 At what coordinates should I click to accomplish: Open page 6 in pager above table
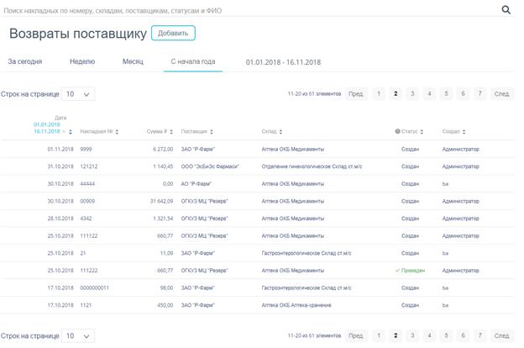coord(464,93)
